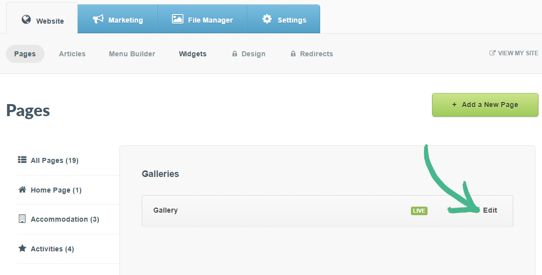Click the megaphone Marketing icon

(98, 19)
